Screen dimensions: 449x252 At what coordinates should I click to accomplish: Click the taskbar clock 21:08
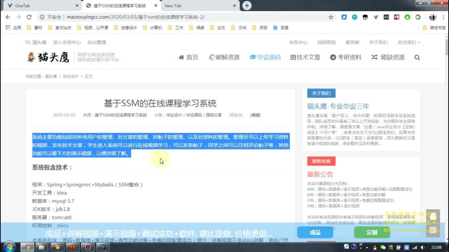click(x=436, y=247)
